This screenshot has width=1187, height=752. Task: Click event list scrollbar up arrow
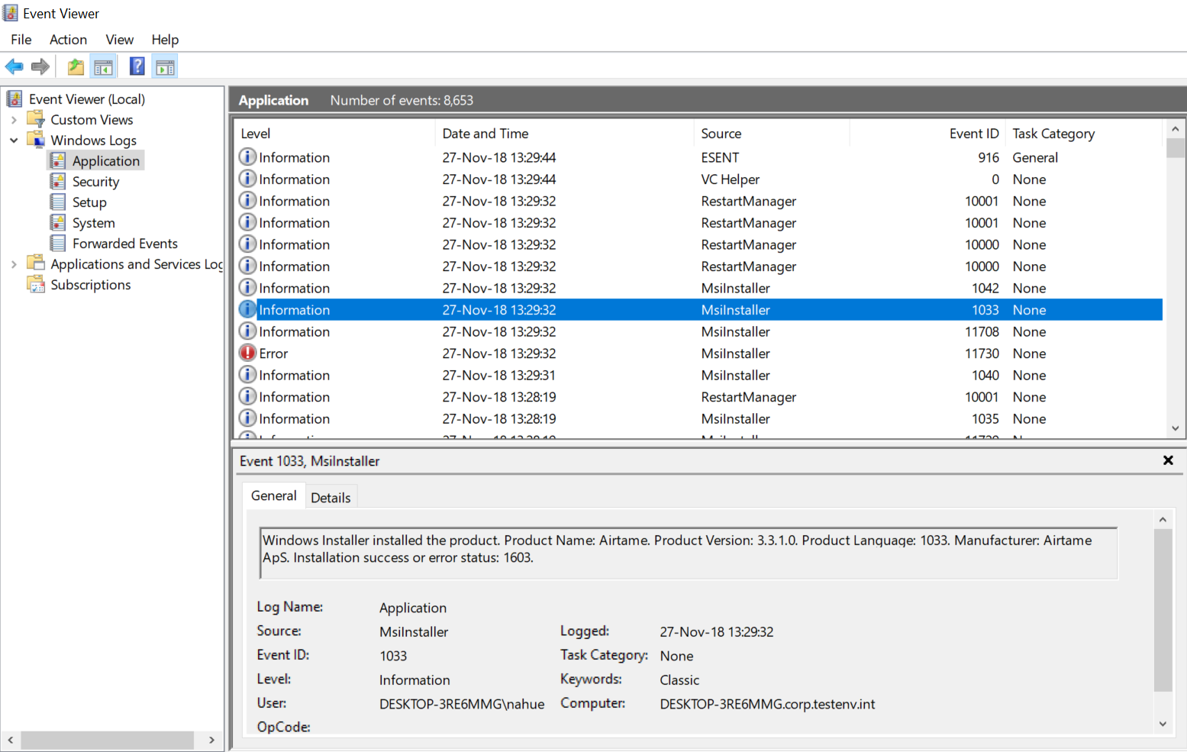[1176, 129]
